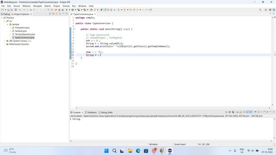Click the Display Selected Console icon

[259, 112]
